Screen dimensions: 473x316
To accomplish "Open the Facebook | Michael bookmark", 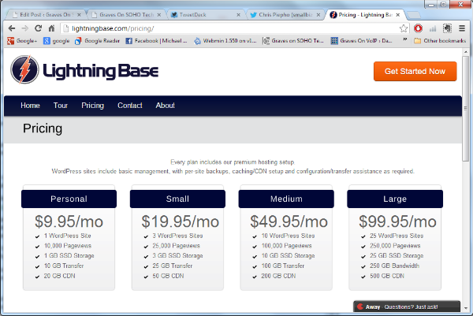I will tap(156, 41).
